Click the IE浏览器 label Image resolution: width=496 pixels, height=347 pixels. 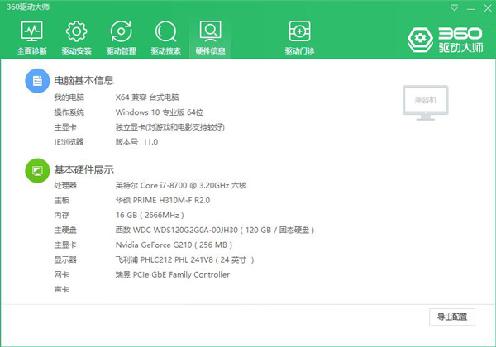pyautogui.click(x=69, y=142)
